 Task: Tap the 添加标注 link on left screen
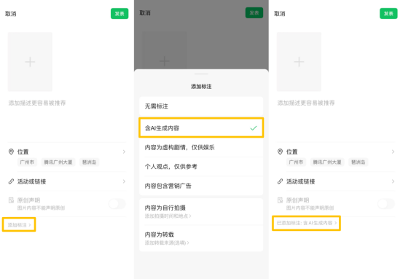tap(19, 225)
